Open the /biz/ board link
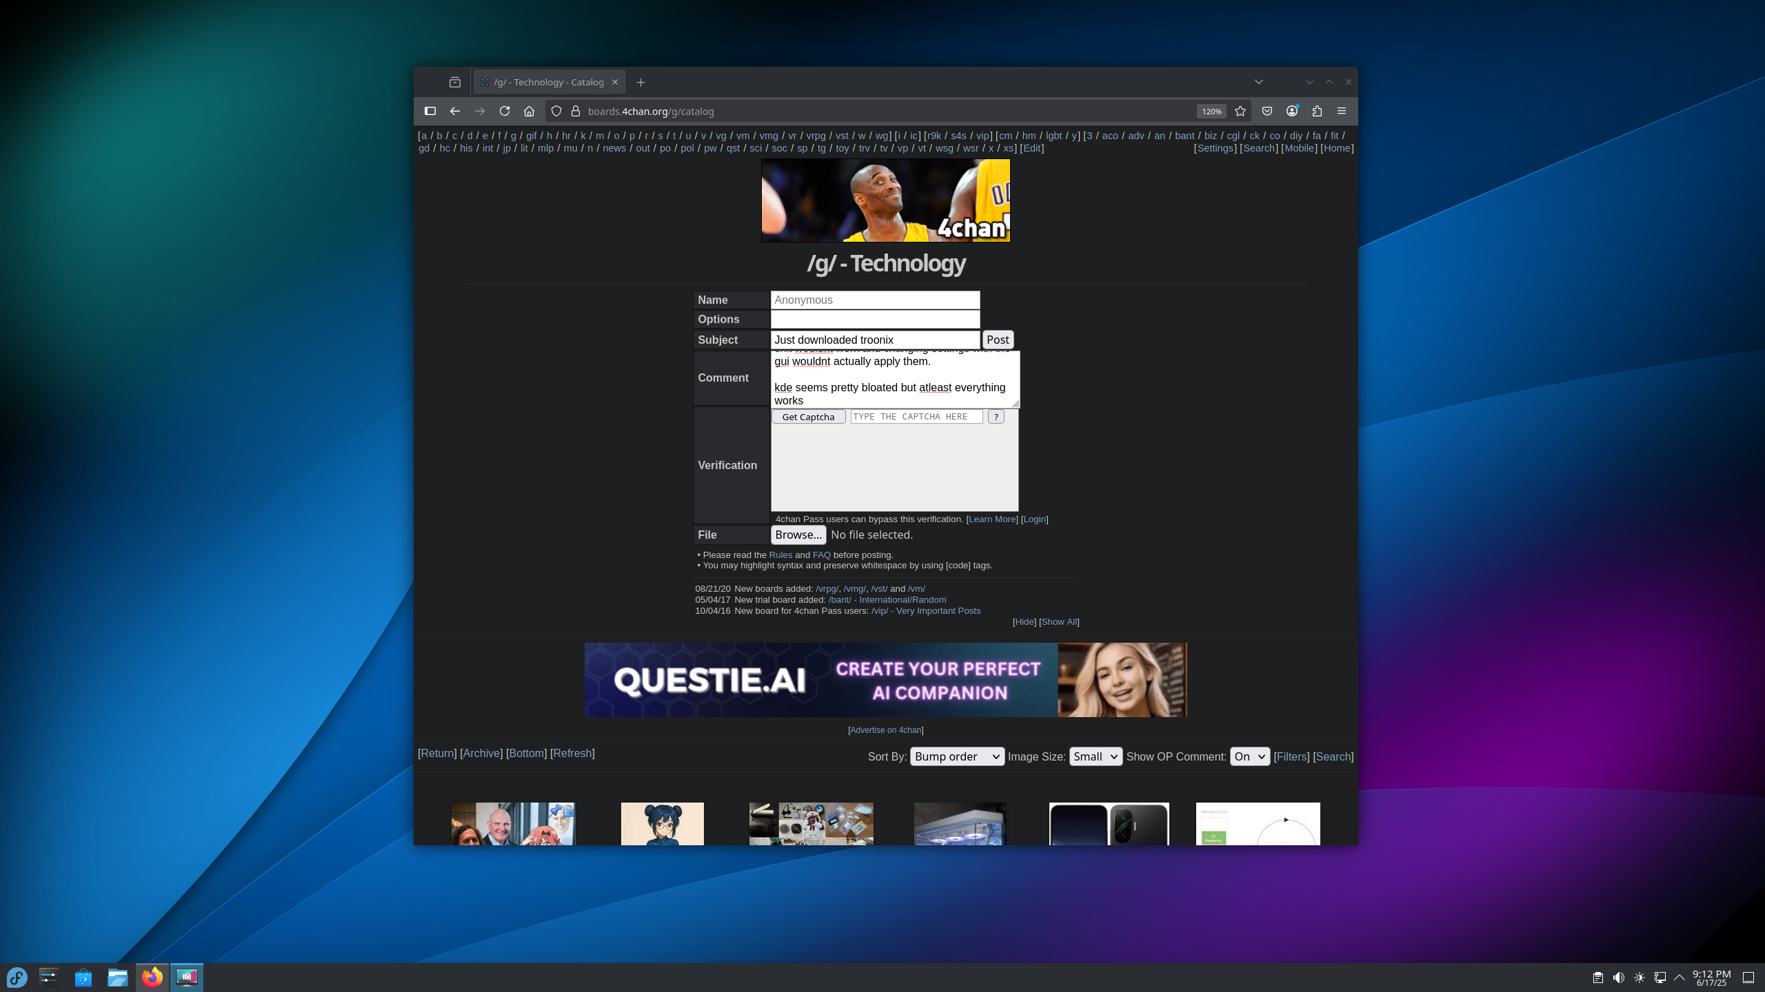1765x992 pixels. coord(1211,136)
